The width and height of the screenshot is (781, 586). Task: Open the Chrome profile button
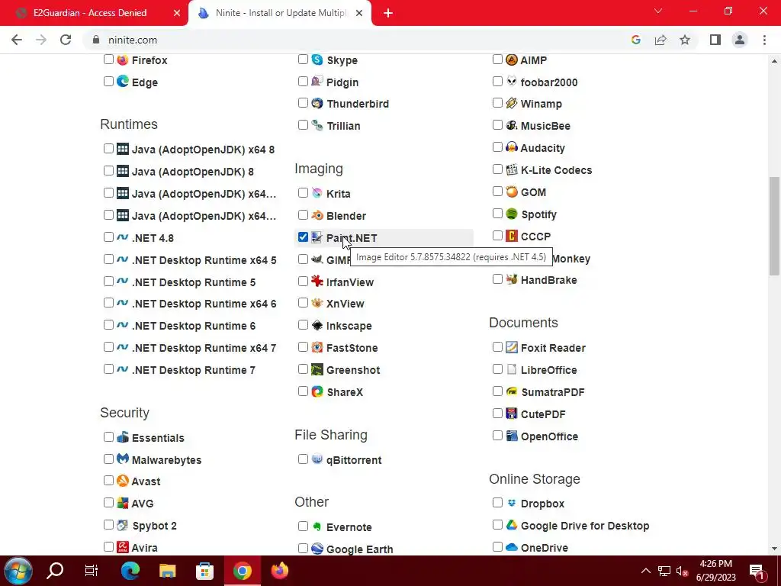740,40
